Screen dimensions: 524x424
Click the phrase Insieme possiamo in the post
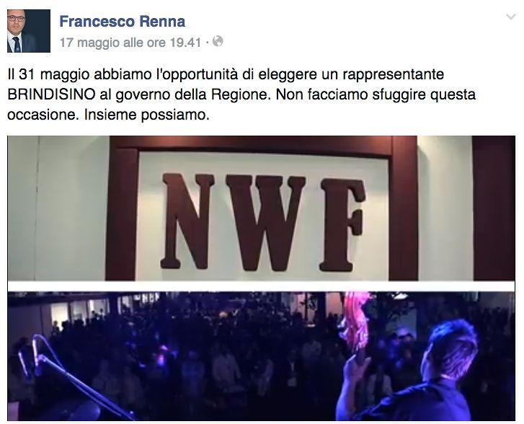[x=147, y=115]
